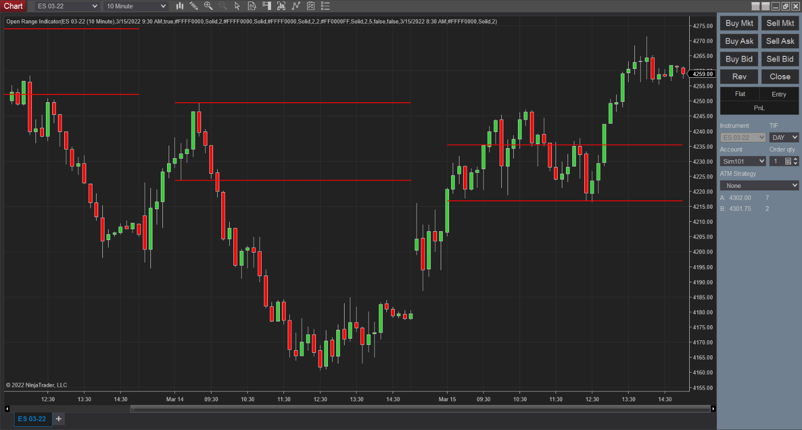Open the Sim101 account dropdown
The image size is (802, 430).
[743, 161]
